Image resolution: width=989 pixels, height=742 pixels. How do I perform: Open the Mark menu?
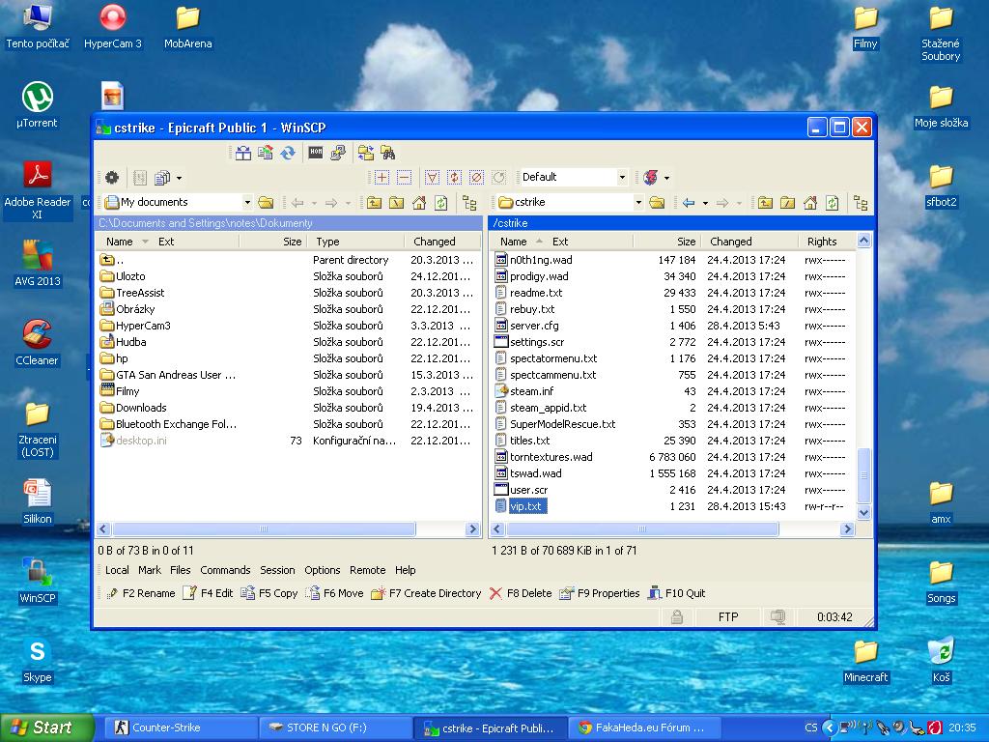pyautogui.click(x=150, y=570)
